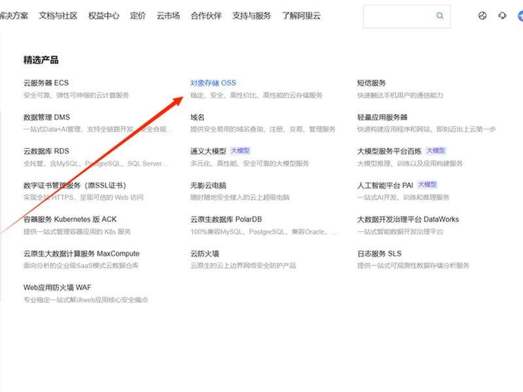Open 日志服务 SLS product link
The image size is (523, 392).
[379, 253]
